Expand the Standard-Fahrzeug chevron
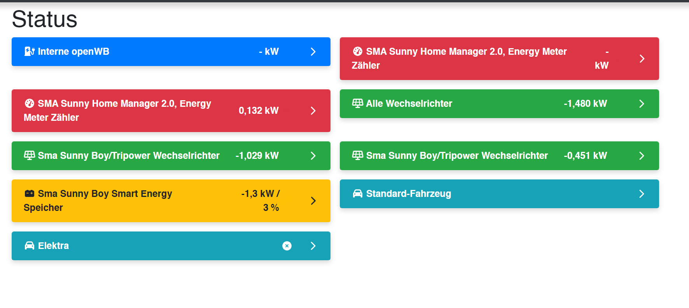 [x=642, y=194]
